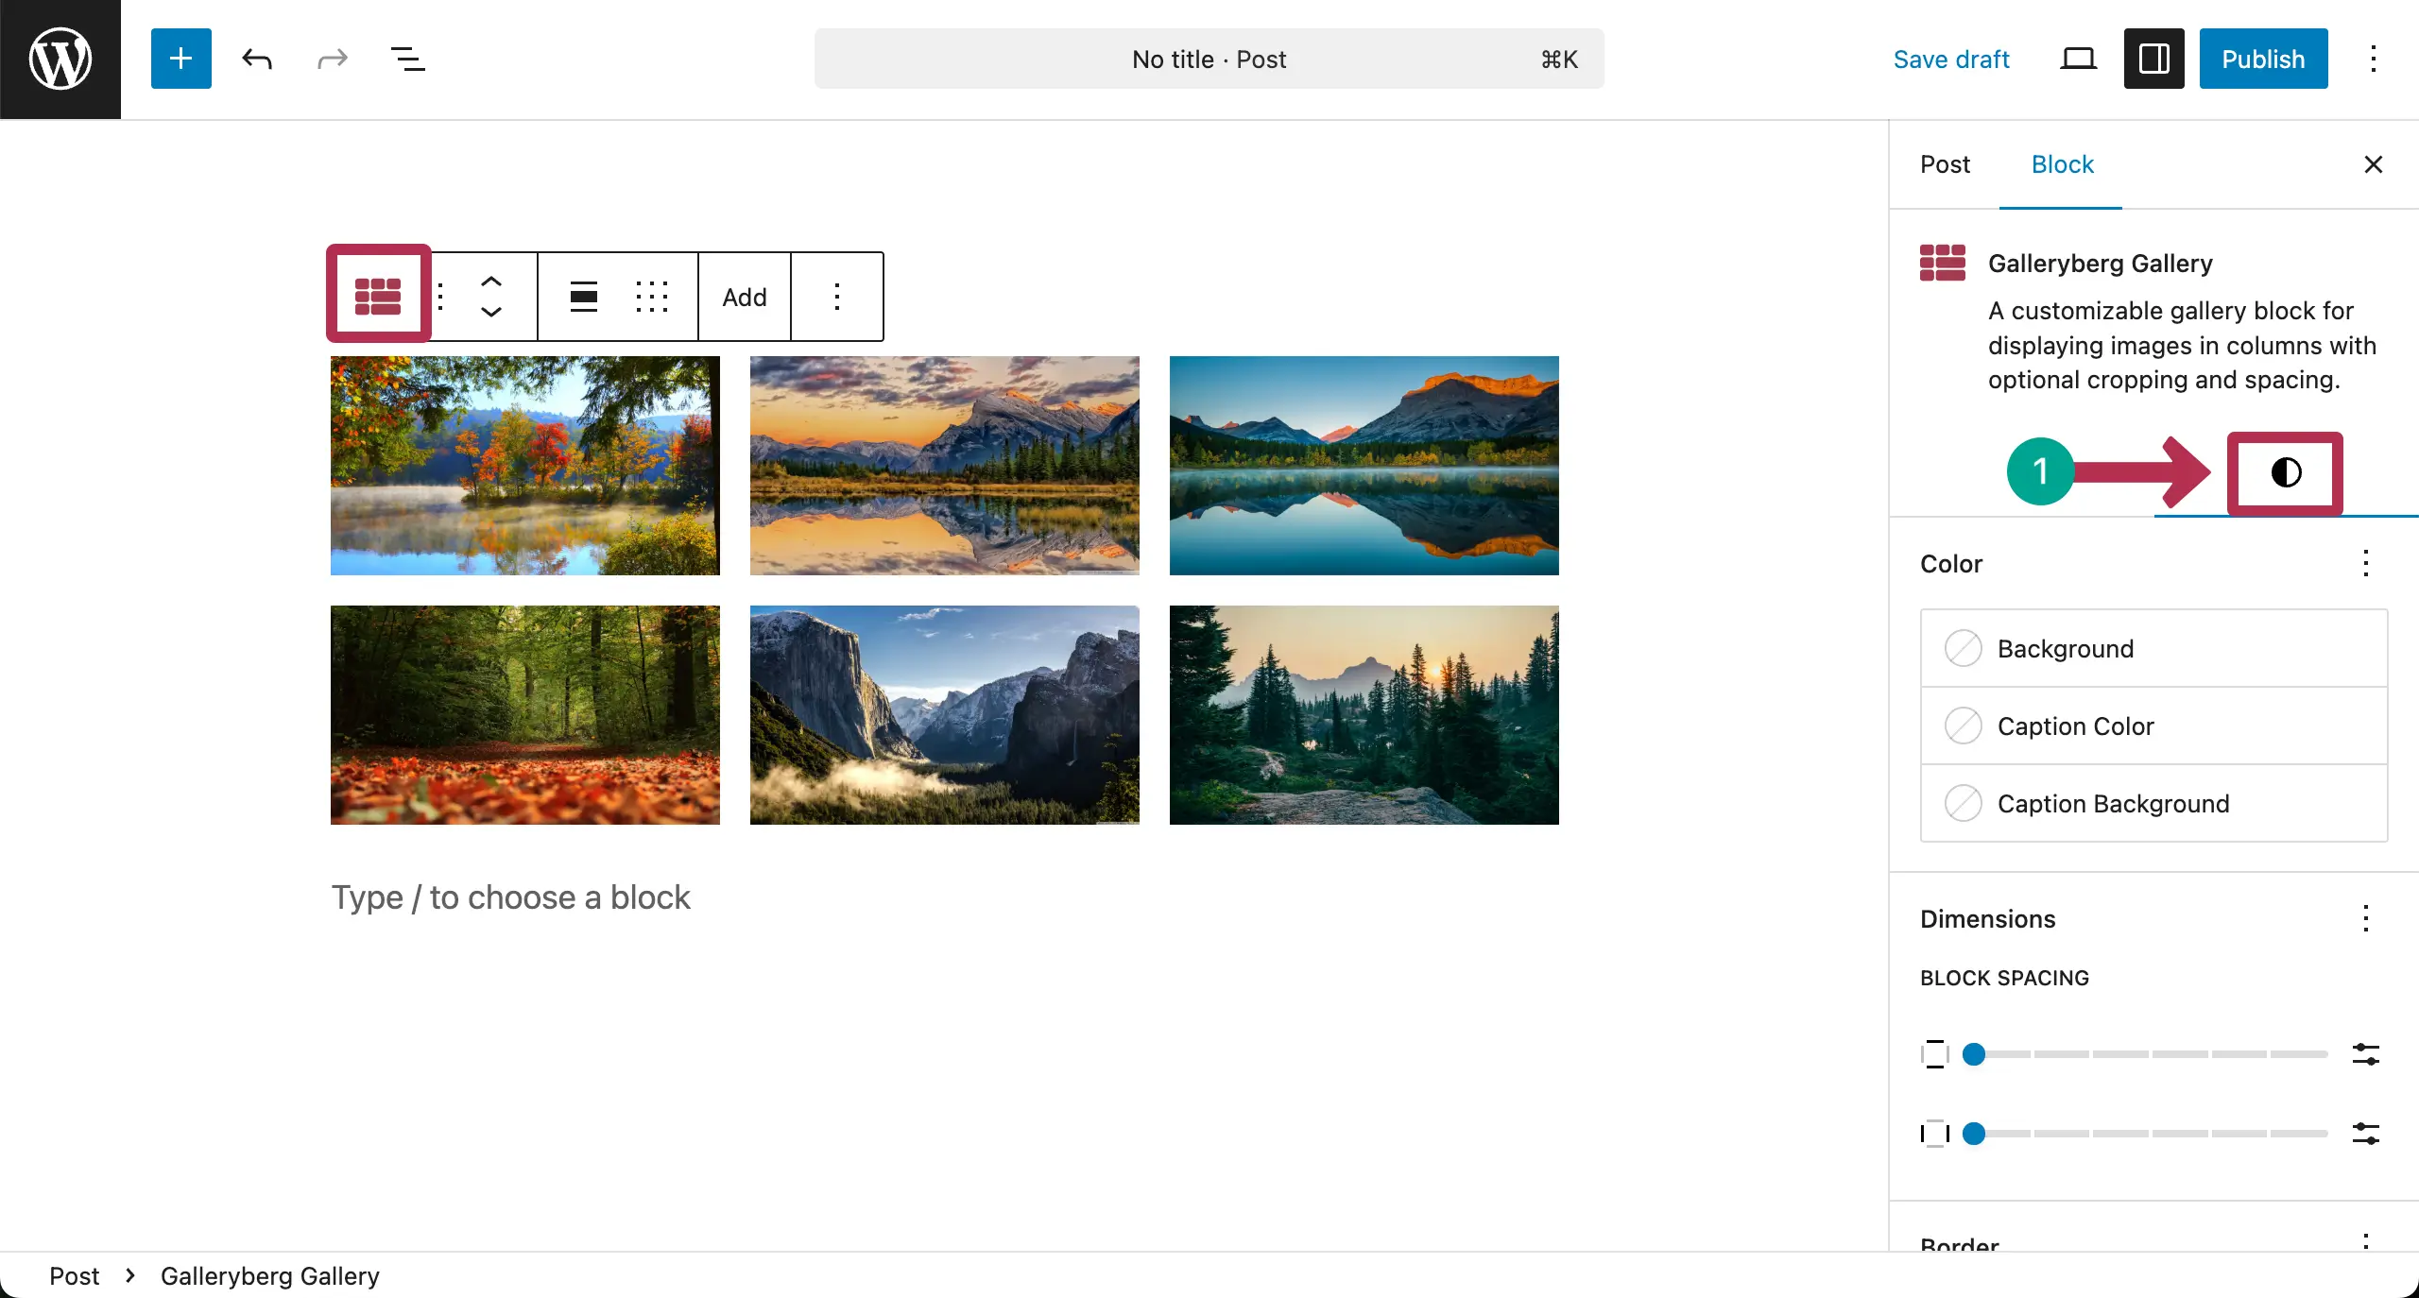Open the Document Overview list view icon

[406, 59]
